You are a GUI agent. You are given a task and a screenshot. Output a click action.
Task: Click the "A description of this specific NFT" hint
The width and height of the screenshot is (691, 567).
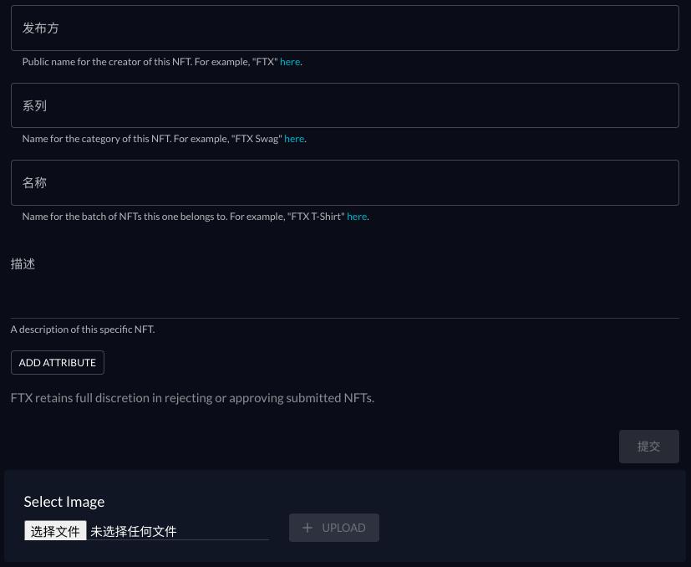click(83, 329)
